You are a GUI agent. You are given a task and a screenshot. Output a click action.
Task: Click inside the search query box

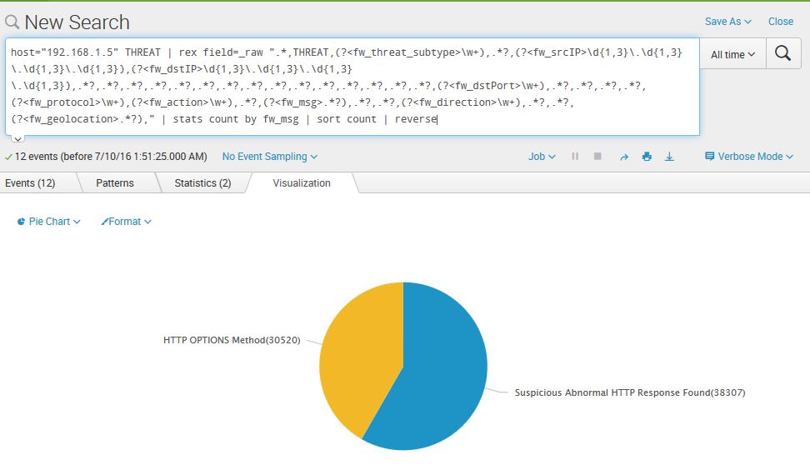[352, 87]
